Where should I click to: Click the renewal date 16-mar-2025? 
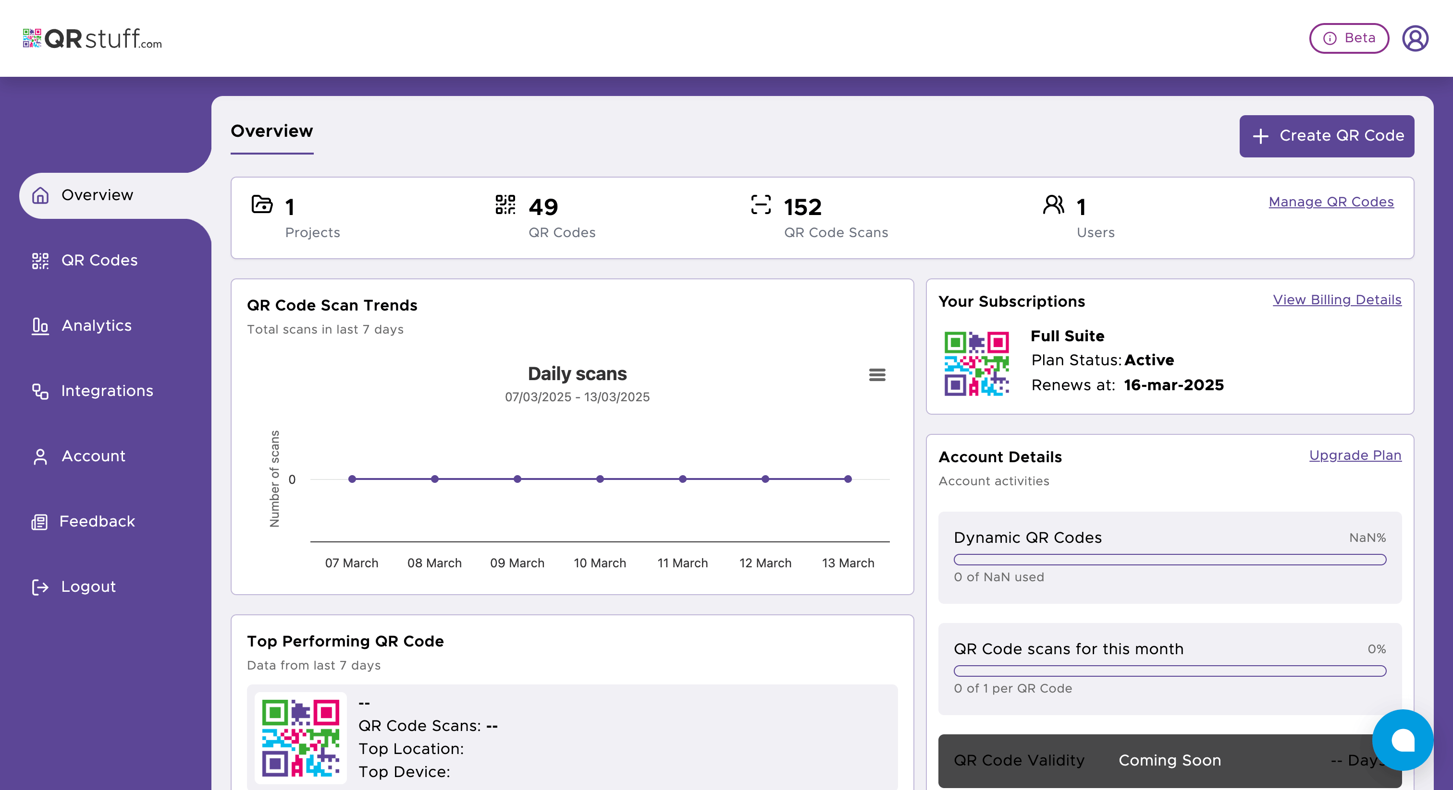tap(1174, 385)
